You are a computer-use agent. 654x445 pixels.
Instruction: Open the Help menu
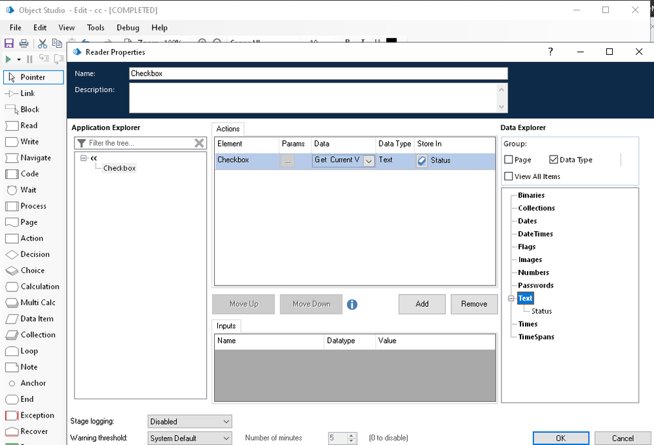[x=159, y=27]
